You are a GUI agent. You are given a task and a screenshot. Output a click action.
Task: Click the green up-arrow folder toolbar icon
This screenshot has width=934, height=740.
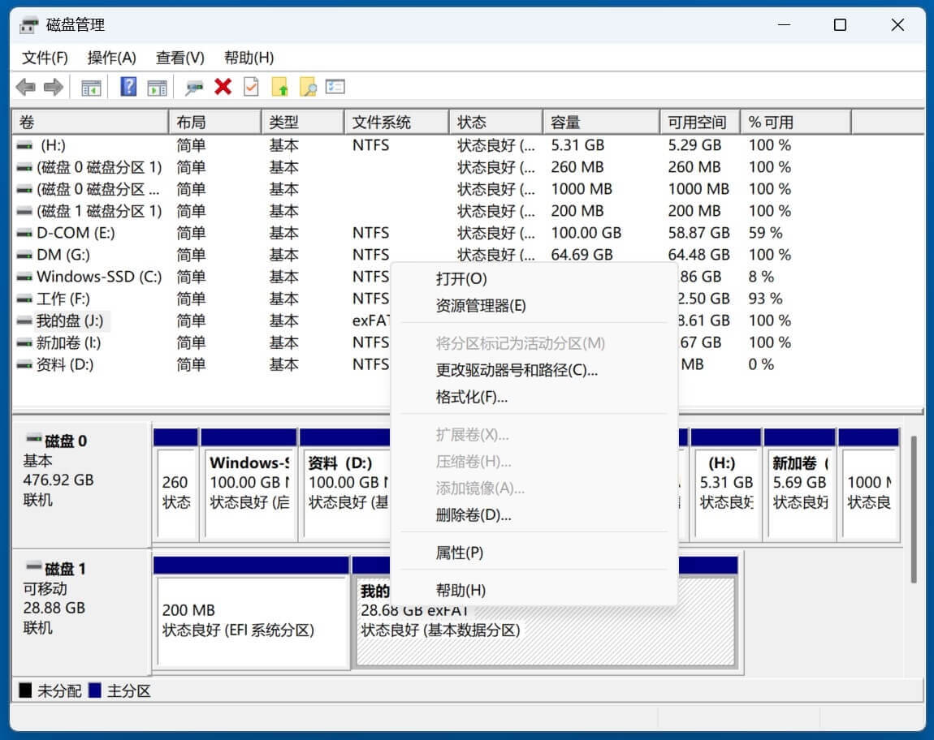[279, 87]
